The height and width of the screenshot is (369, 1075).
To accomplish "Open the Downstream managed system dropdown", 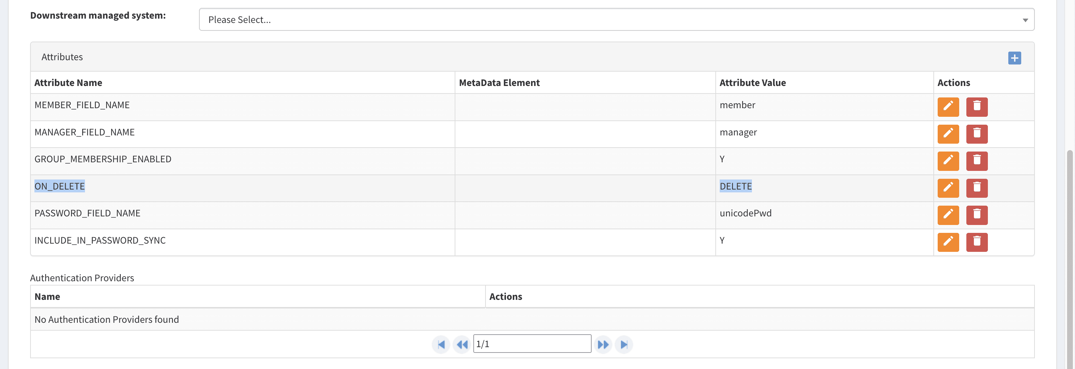I will point(616,20).
